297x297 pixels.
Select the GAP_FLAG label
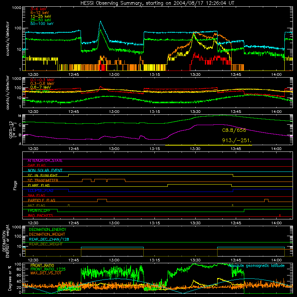(x=36, y=165)
